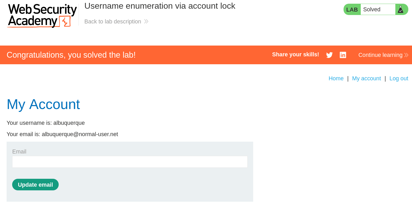The width and height of the screenshot is (412, 208).
Task: Click the lab title about username enumeration
Action: pyautogui.click(x=160, y=6)
